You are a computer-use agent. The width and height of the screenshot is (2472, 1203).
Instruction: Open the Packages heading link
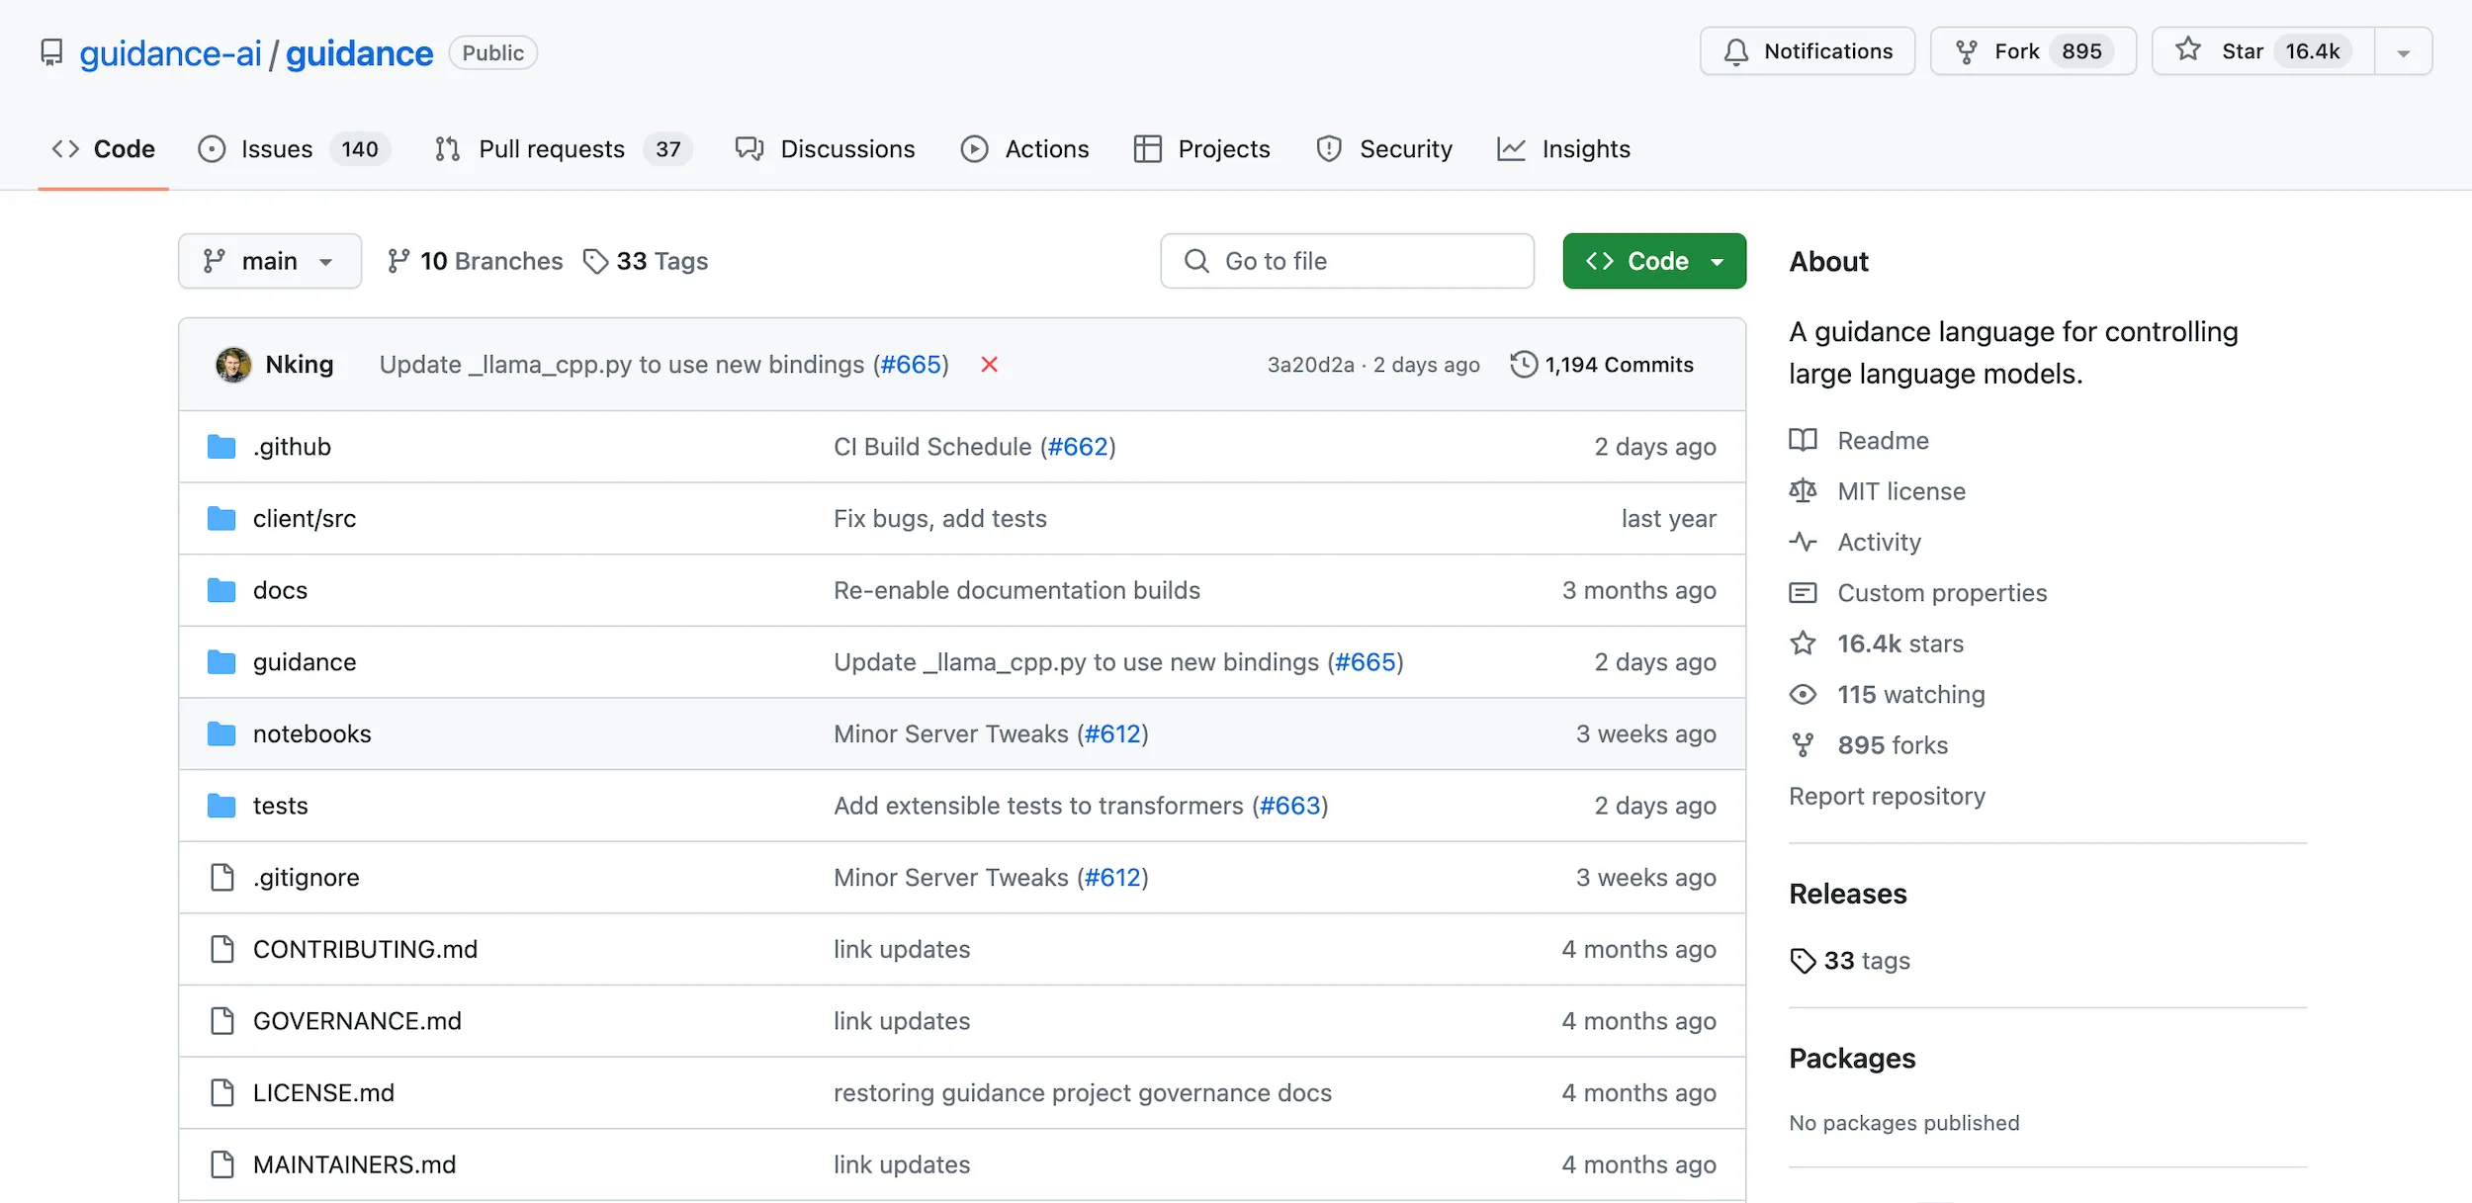coord(1852,1059)
